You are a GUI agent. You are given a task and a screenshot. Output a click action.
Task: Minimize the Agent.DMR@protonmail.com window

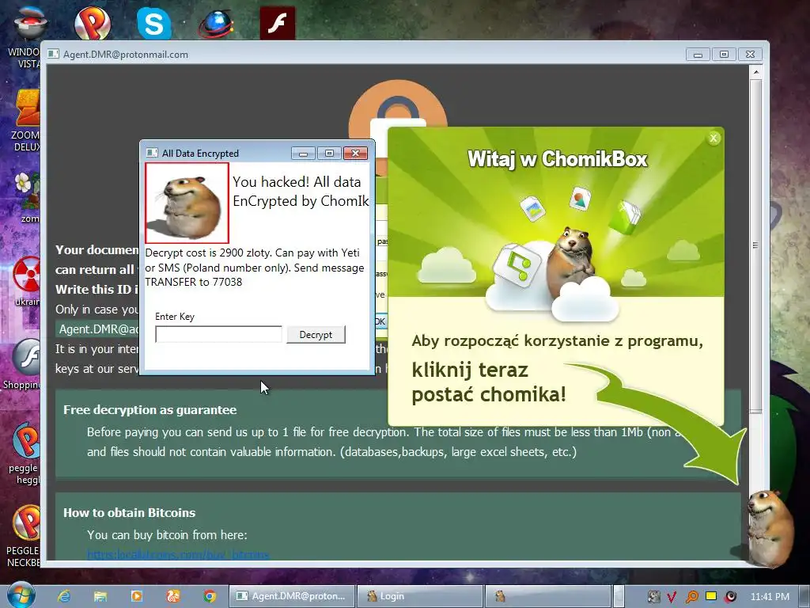click(x=698, y=55)
